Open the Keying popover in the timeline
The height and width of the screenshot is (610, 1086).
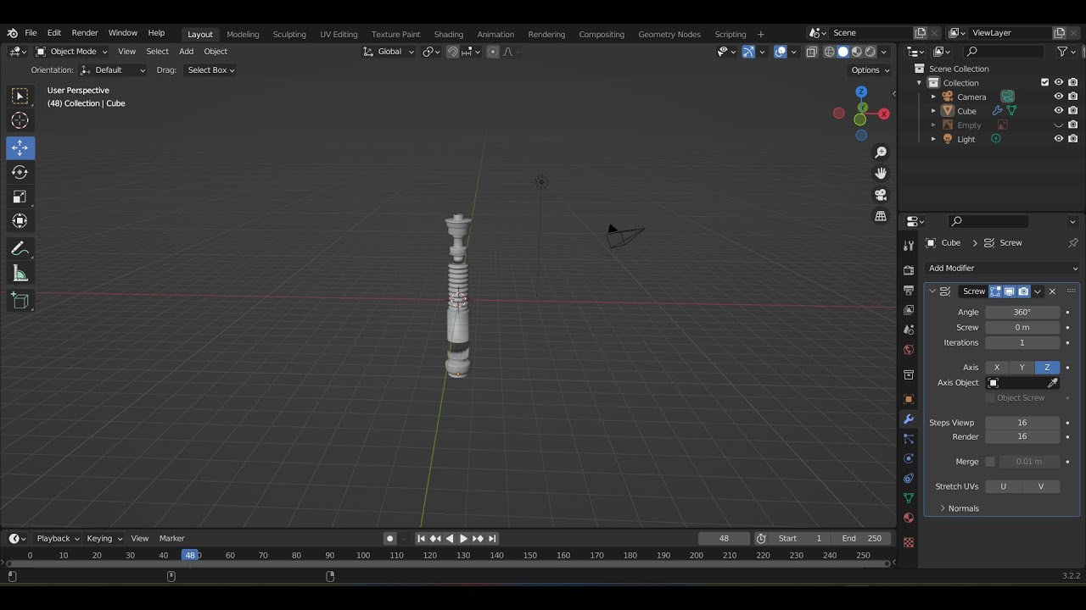point(104,539)
